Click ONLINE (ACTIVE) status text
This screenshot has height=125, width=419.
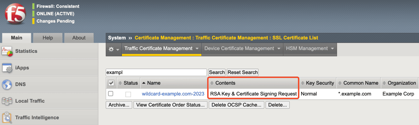(56, 14)
